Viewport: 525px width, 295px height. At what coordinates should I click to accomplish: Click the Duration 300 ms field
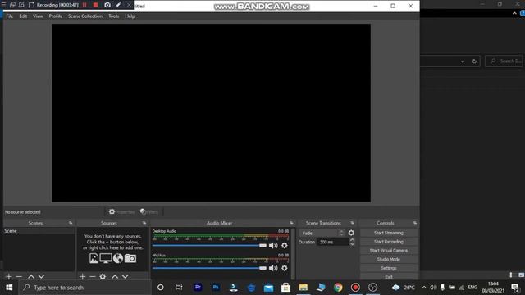pyautogui.click(x=333, y=242)
